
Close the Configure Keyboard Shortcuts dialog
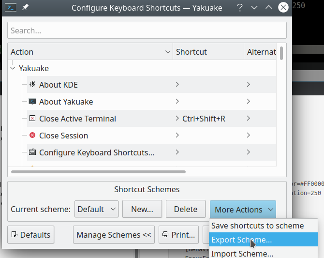tap(283, 7)
